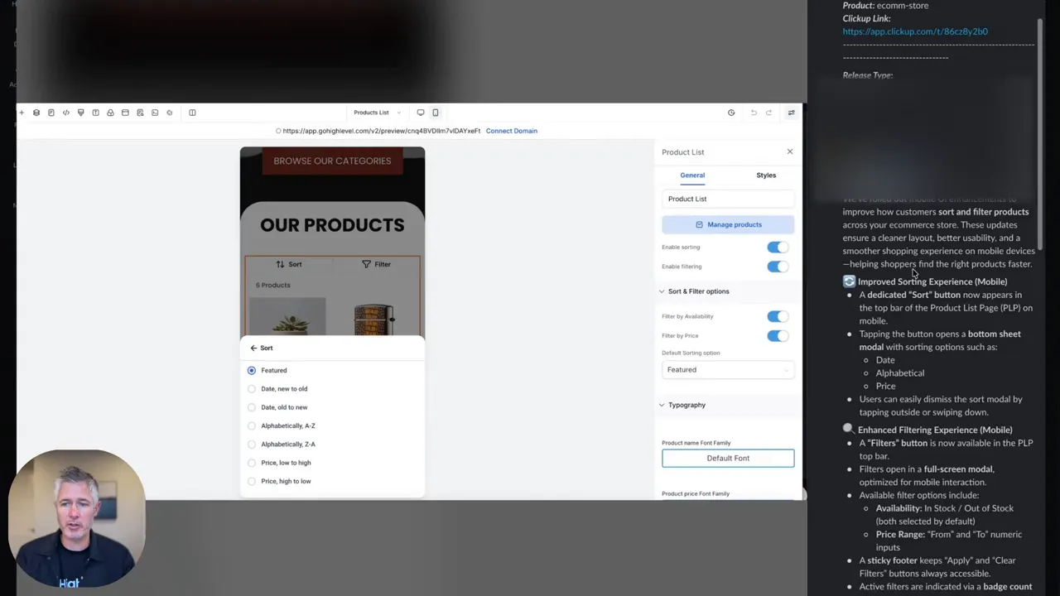Viewport: 1060px width, 596px height.
Task: Click the Product price Font Family label
Action: click(696, 493)
